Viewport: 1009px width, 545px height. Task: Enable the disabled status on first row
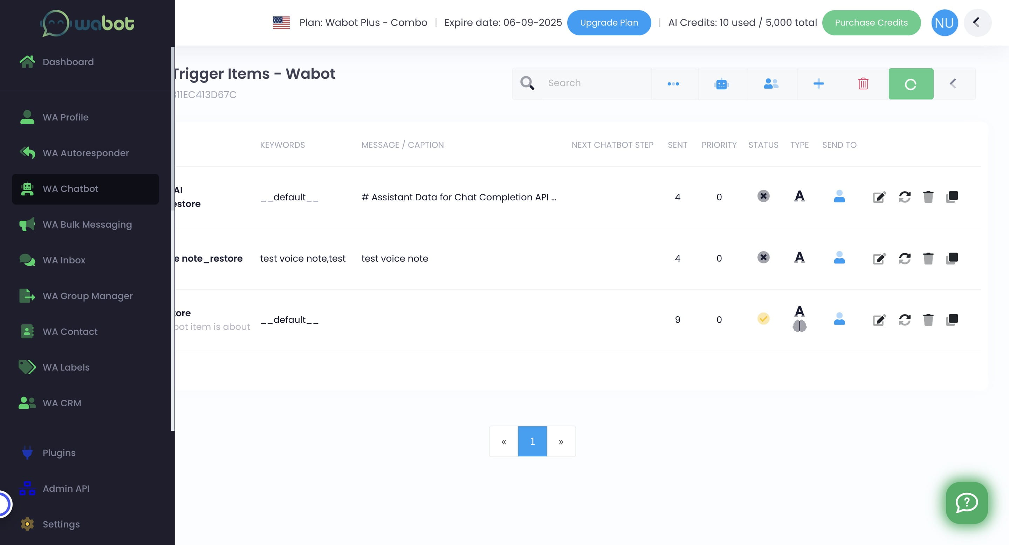763,196
